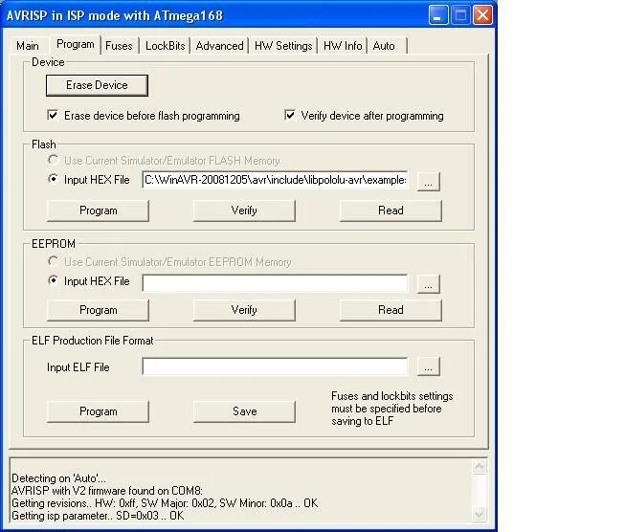Click Read in the EEPROM section

(391, 310)
